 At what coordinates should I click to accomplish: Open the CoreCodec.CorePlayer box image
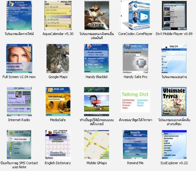point(136,15)
